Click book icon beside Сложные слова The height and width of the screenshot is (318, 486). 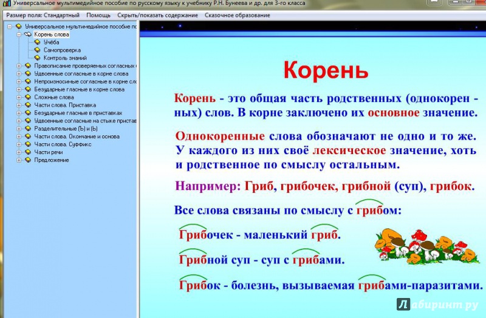(28, 97)
